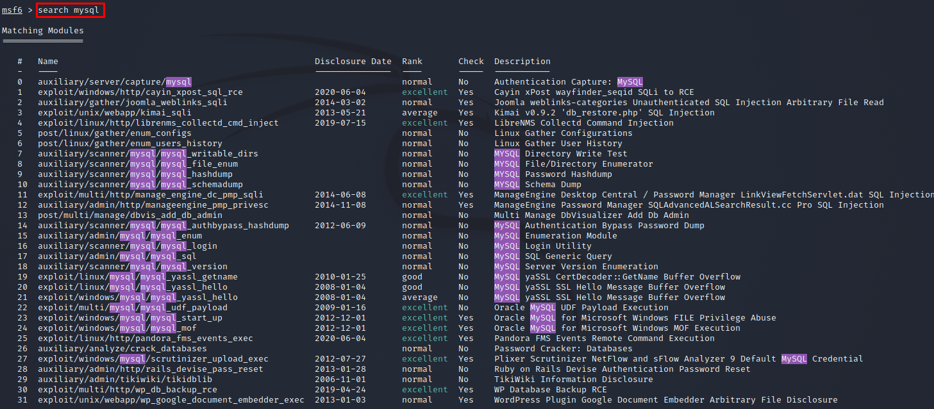This screenshot has width=934, height=409.
Task: Click 'MySQL Login Utility' description
Action: coord(543,246)
